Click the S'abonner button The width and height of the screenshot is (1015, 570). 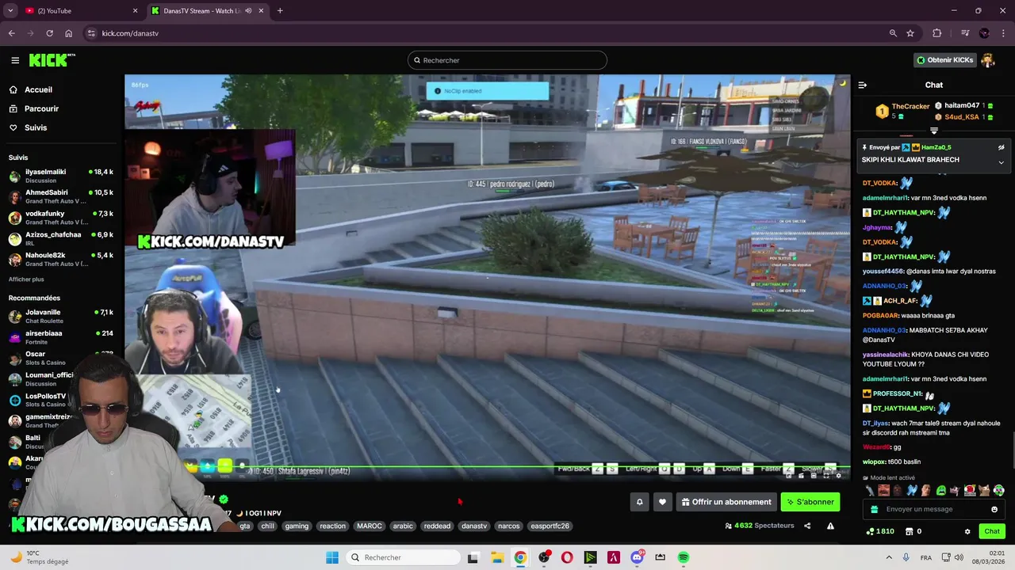pos(810,502)
